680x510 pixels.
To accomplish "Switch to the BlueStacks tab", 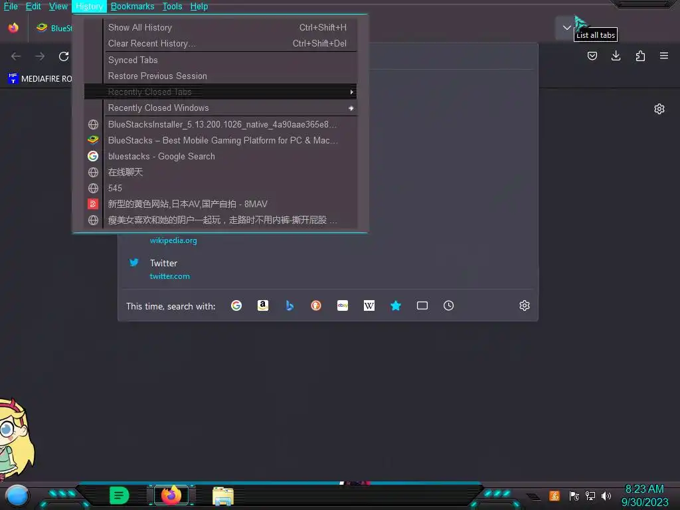I will coord(54,28).
